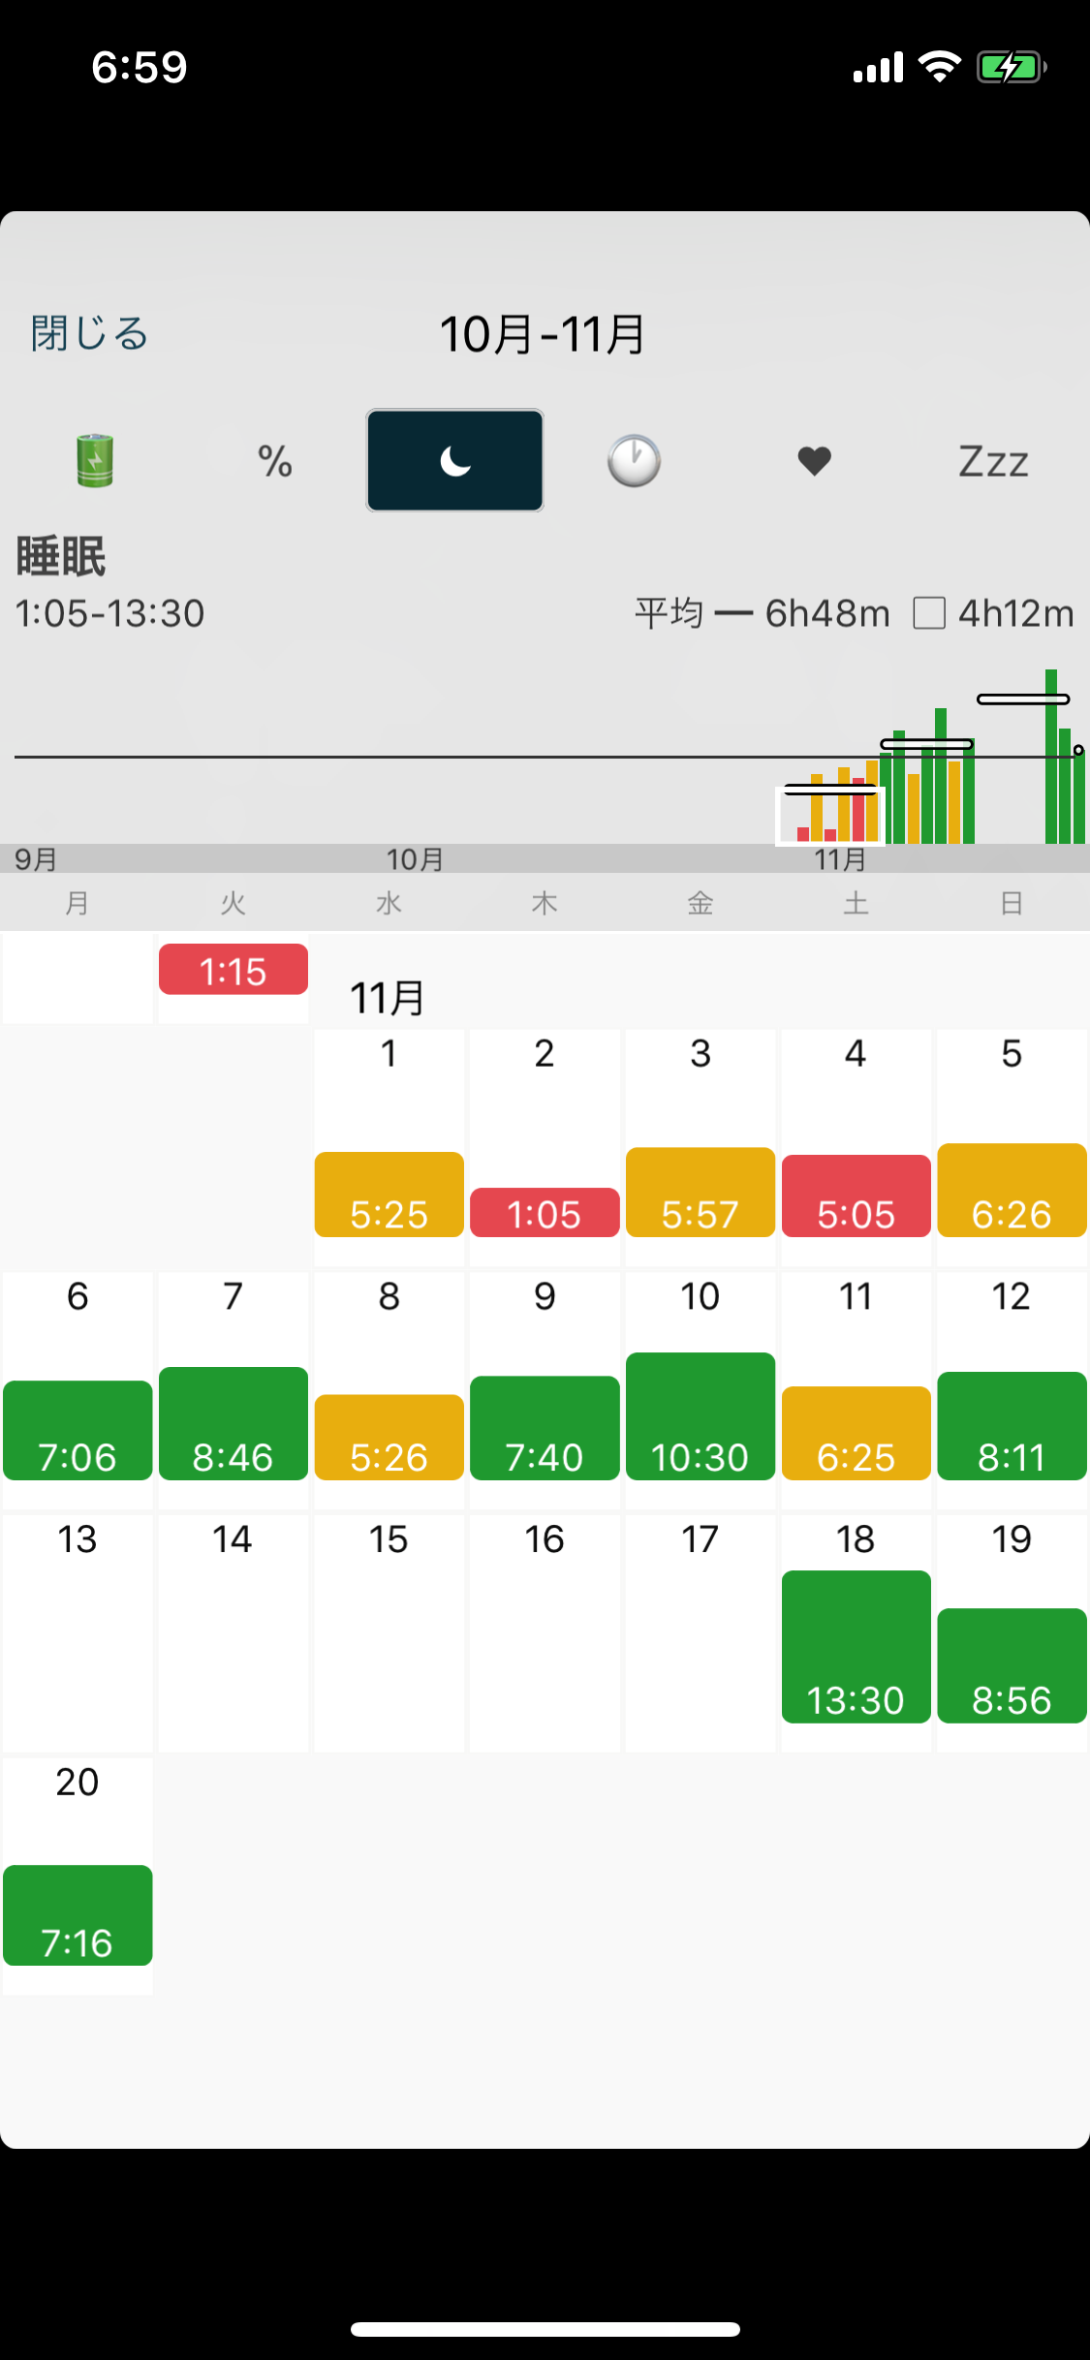Switch to the heart rate tab
The height and width of the screenshot is (2360, 1090).
pyautogui.click(x=814, y=461)
